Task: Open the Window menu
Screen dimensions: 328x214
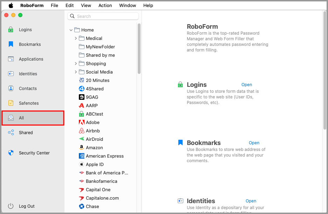Action: [128, 6]
